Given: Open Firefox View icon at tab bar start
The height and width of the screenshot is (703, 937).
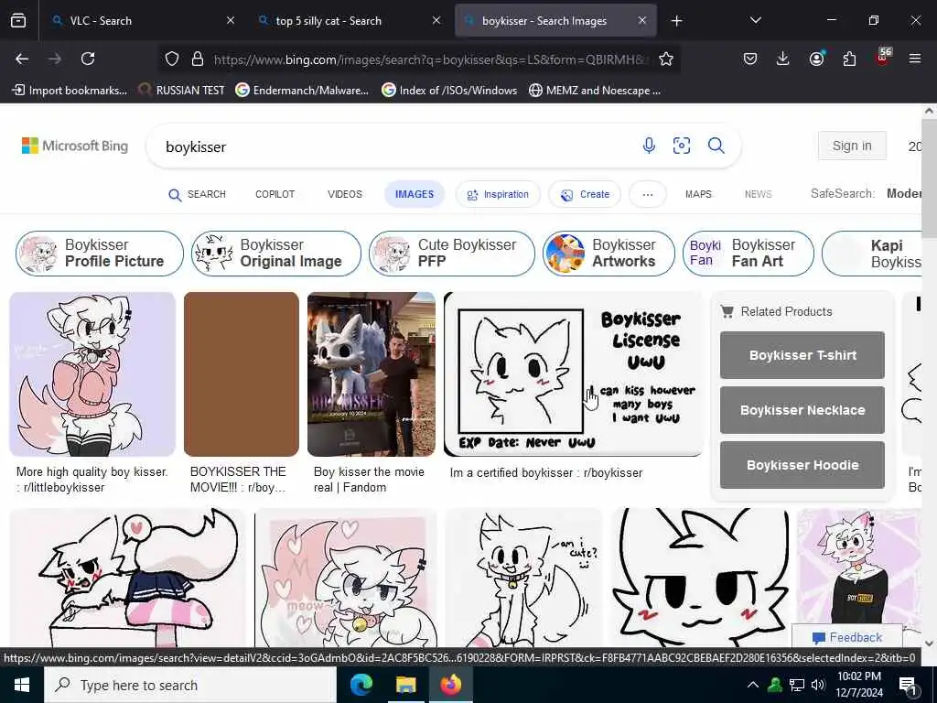Looking at the screenshot, I should (x=18, y=21).
